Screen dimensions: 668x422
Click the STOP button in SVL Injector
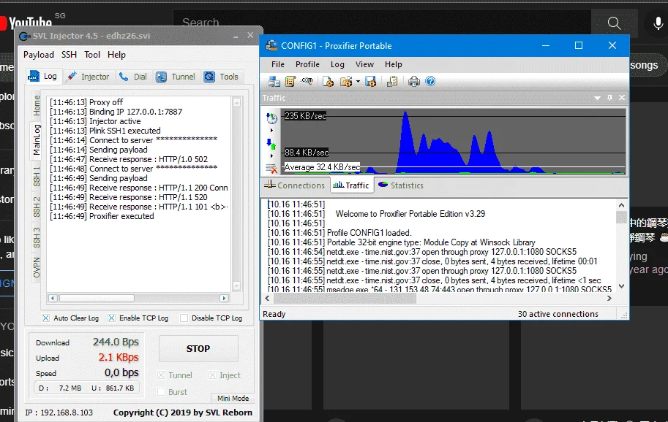coord(198,348)
